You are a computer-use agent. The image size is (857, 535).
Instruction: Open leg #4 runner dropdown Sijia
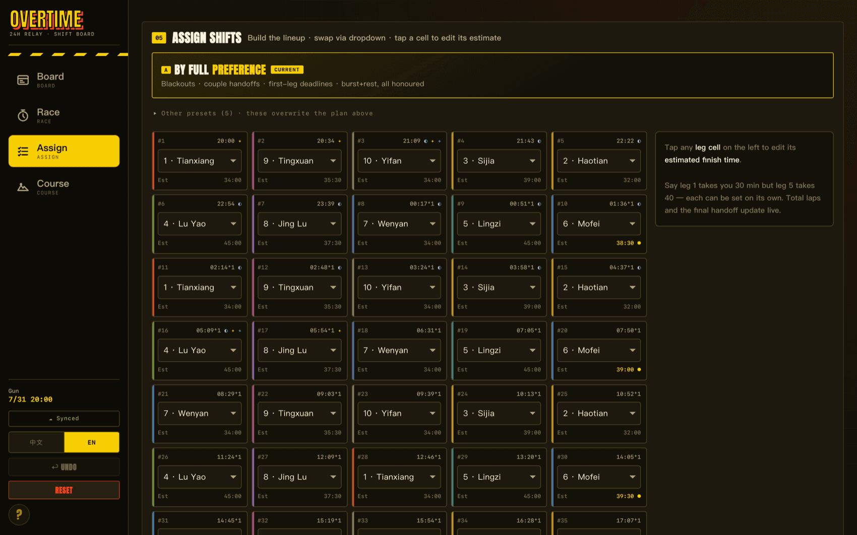point(499,161)
